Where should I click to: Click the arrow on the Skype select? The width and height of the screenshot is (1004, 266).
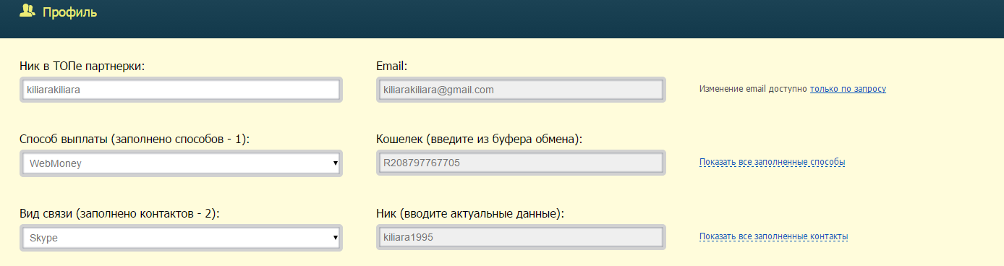335,237
